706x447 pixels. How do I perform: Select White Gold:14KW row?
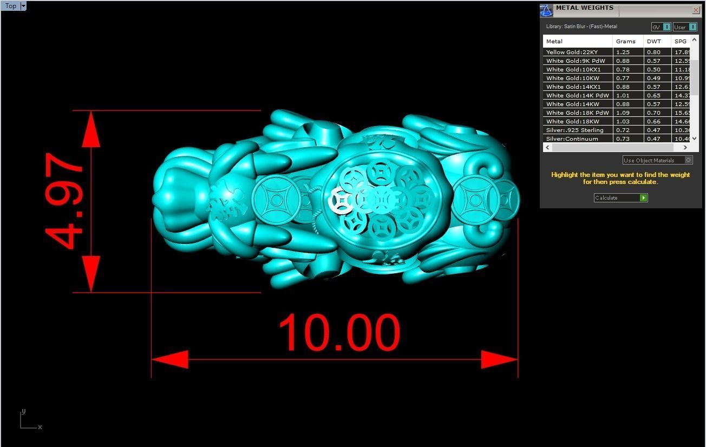tap(617, 104)
